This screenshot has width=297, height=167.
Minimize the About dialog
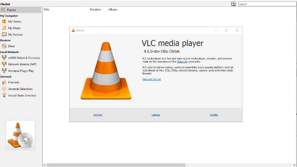click(216, 30)
